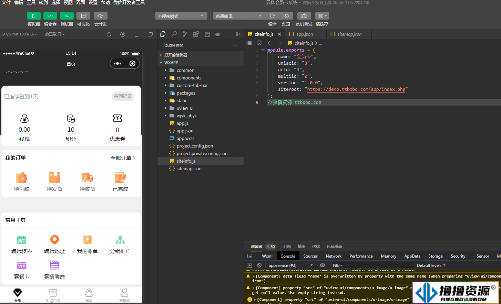
Task: Open 全部订单 link in simulator
Action: 123,158
